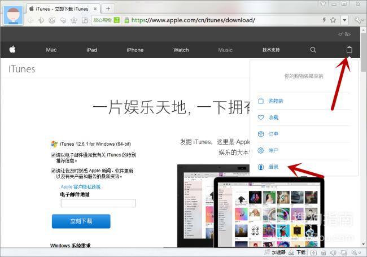Screen dimensions: 367x257
Task: Open browser wrench tools menu
Action: click(358, 20)
